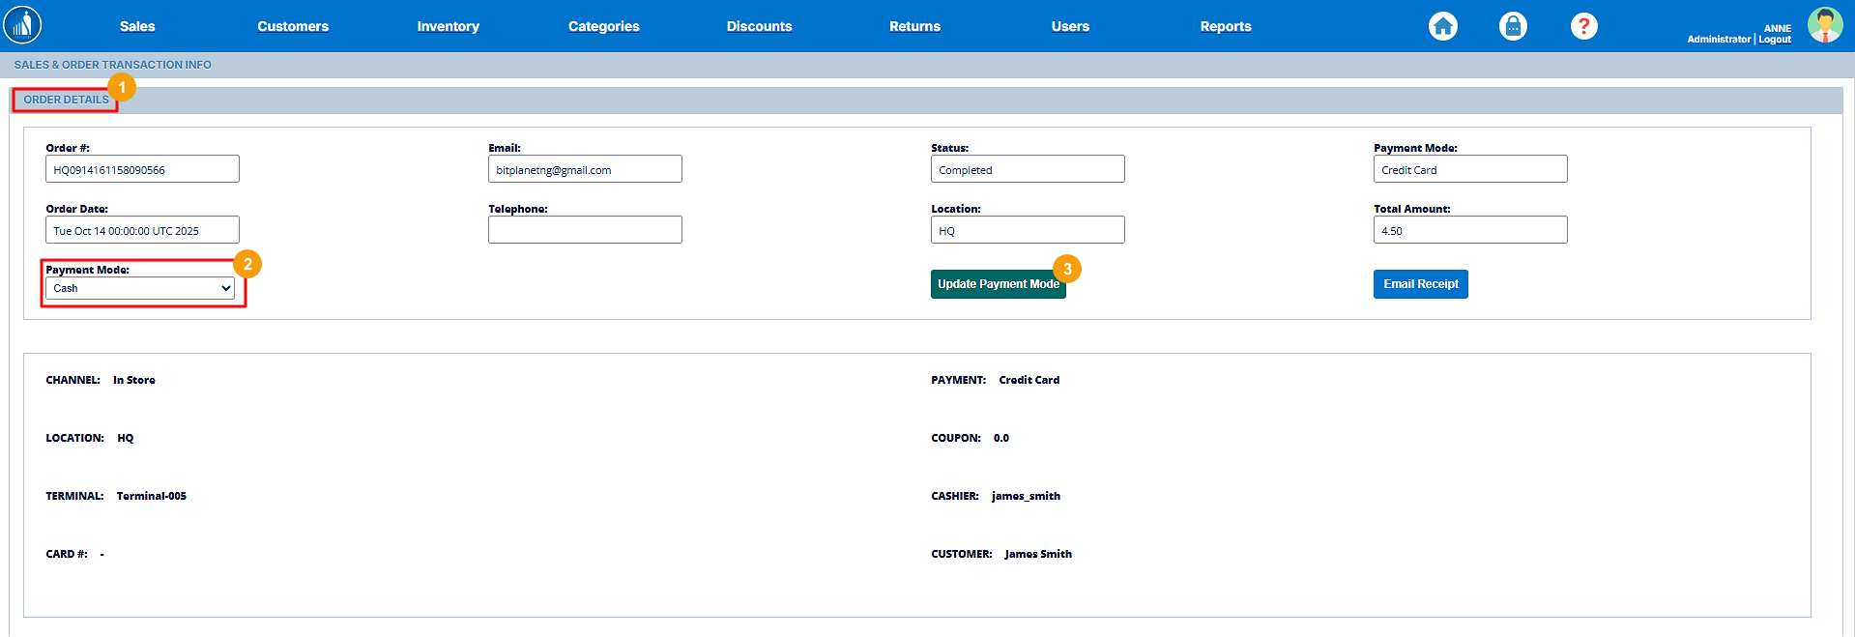Click the Update Payment Mode button
Image resolution: width=1855 pixels, height=637 pixels.
tap(998, 284)
